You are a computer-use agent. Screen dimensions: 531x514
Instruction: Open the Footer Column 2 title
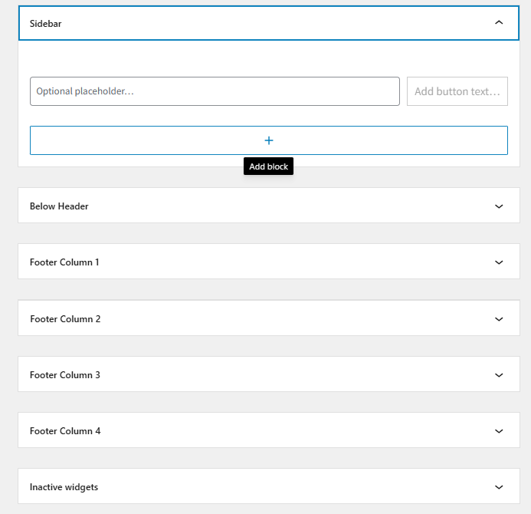pyautogui.click(x=65, y=319)
